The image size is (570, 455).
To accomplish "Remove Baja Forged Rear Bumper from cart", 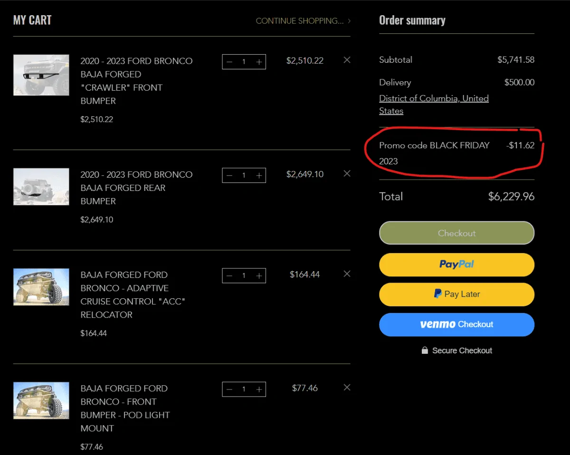I will click(x=347, y=173).
